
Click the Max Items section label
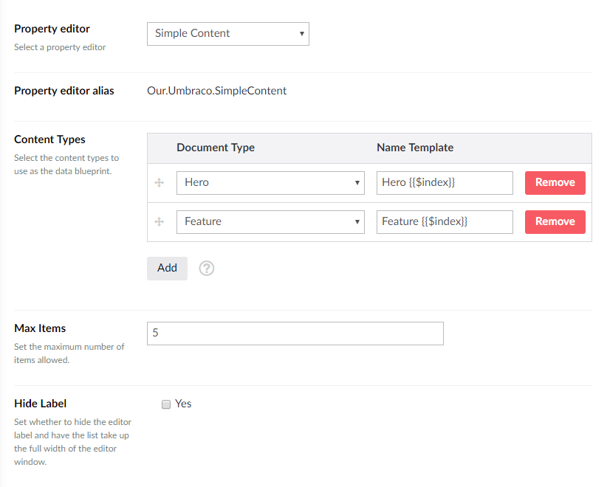[x=40, y=328]
